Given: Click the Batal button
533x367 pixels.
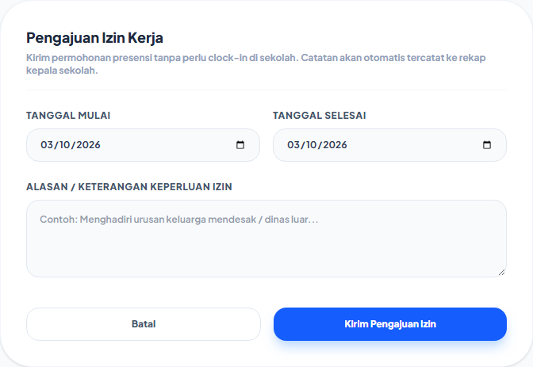Looking at the screenshot, I should [144, 324].
